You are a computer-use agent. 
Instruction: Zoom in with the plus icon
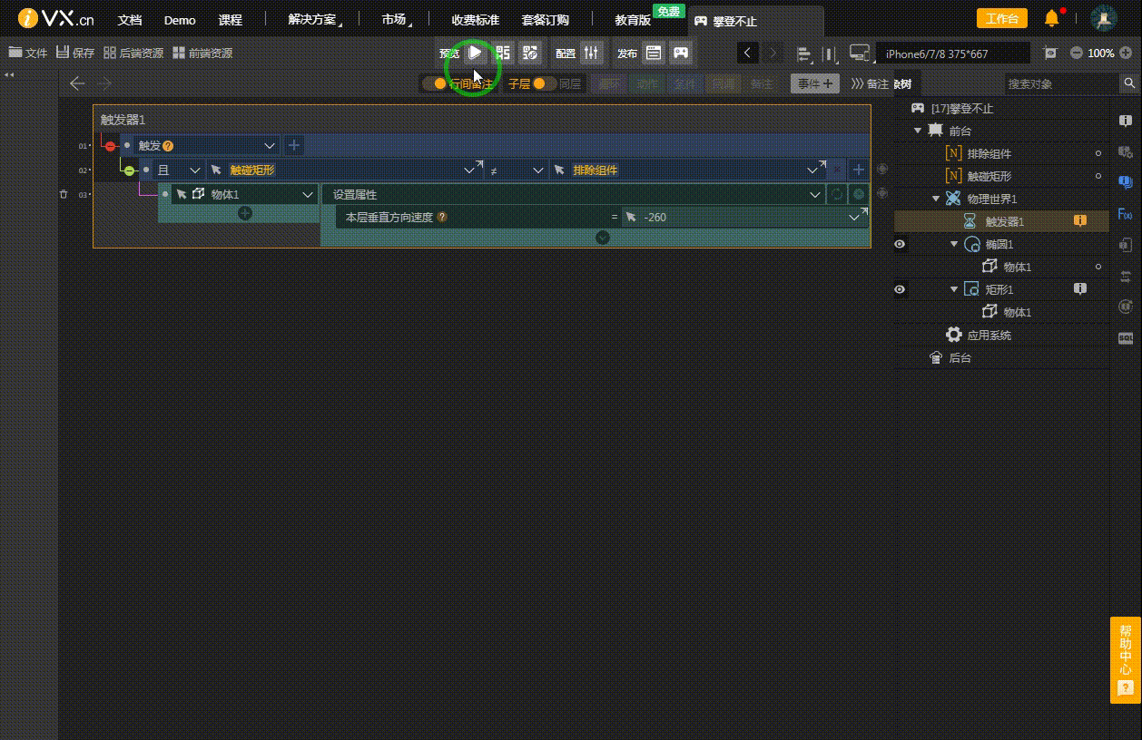point(1126,53)
